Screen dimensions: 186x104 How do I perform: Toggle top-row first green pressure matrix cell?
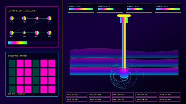point(12,63)
